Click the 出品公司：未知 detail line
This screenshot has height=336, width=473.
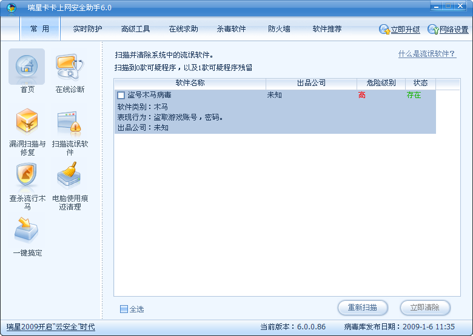click(143, 128)
